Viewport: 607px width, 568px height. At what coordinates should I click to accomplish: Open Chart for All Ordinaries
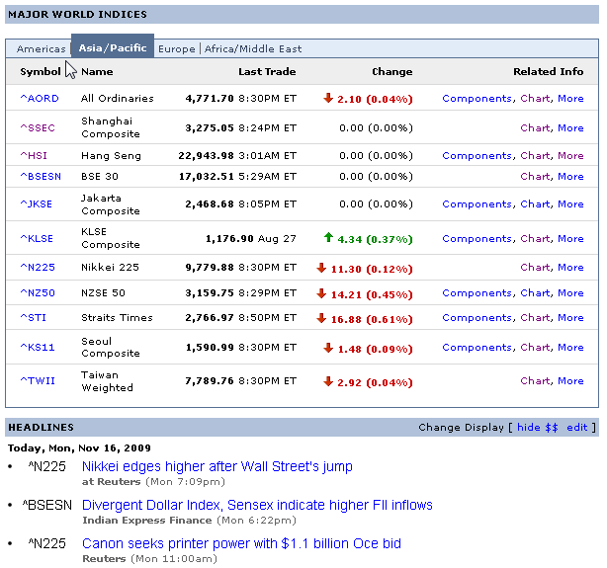point(535,99)
